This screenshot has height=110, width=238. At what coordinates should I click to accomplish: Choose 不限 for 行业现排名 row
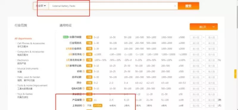89,43
